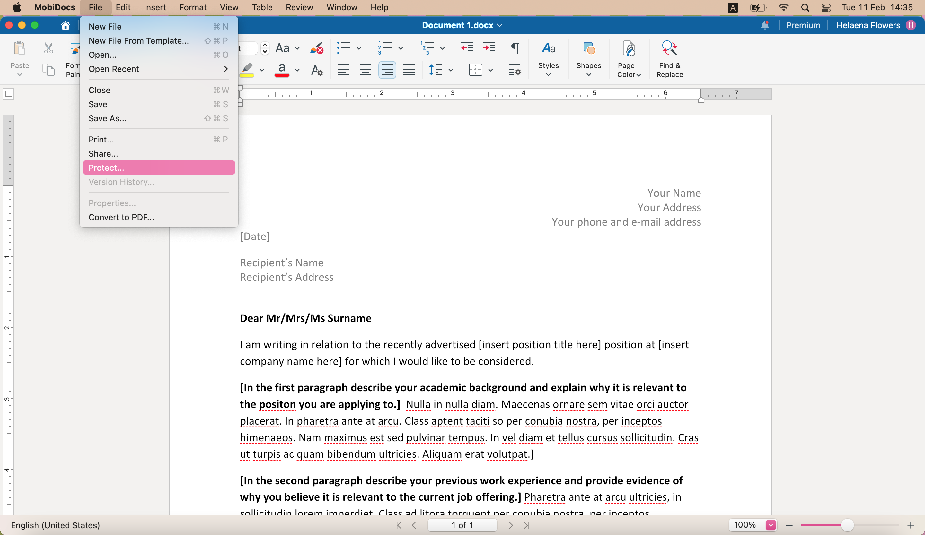925x535 pixels.
Task: Click the Clear Formatting eraser icon
Action: (316, 48)
